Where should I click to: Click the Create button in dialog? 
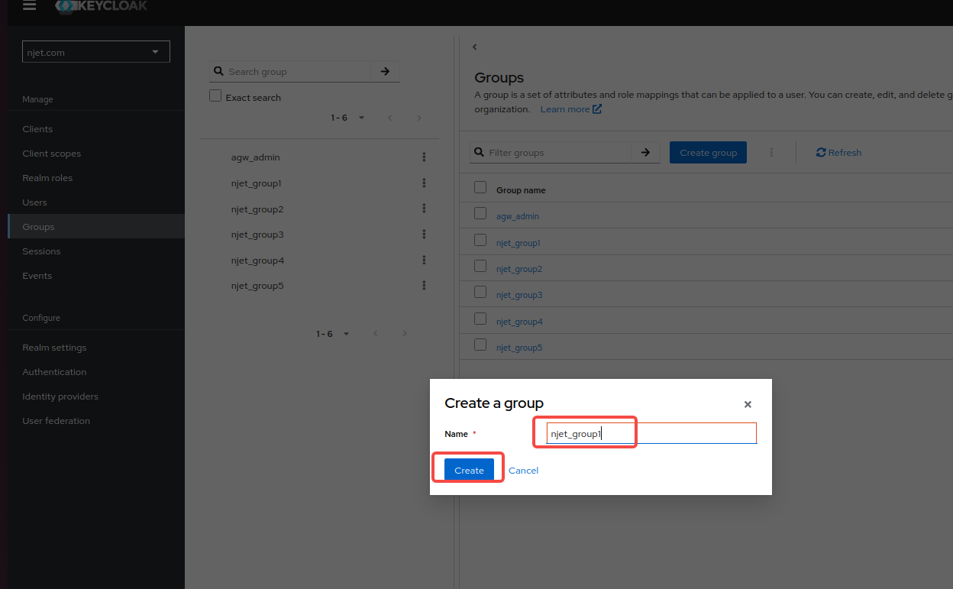[469, 470]
